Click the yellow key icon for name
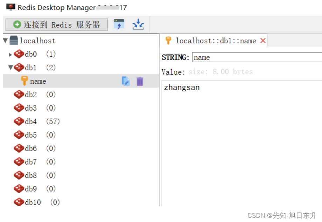This screenshot has height=222, width=322. click(24, 81)
